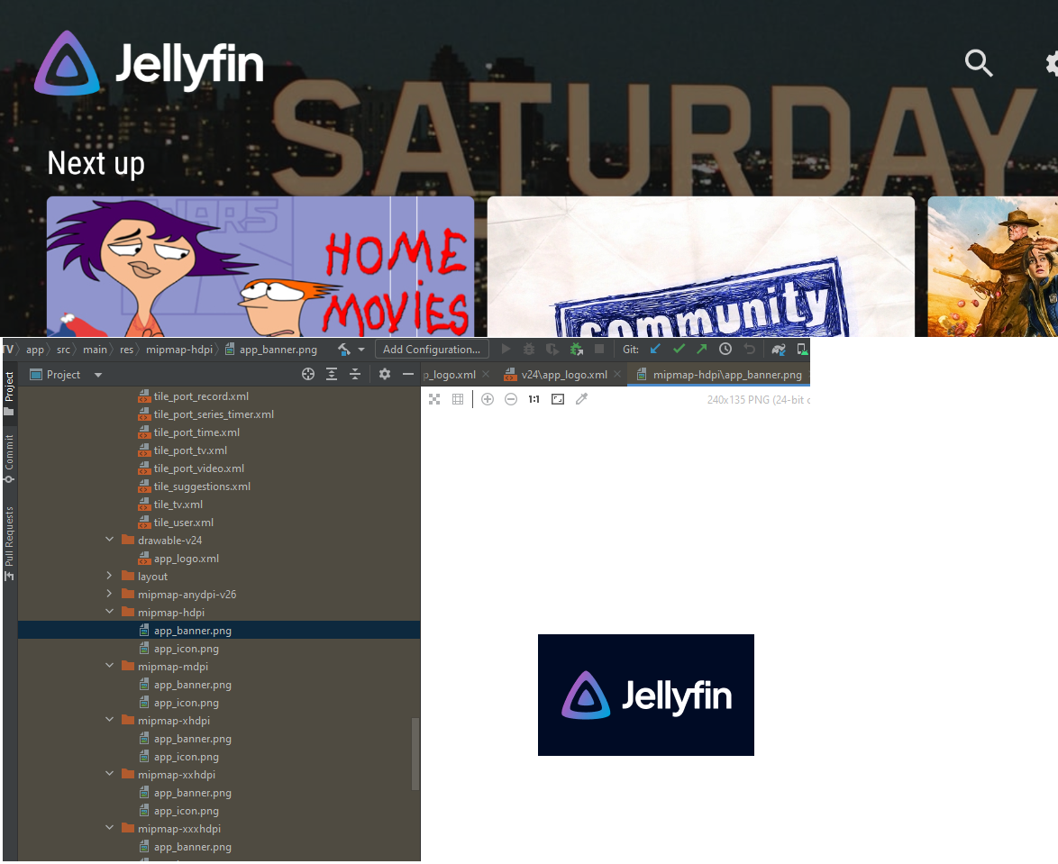Toggle the chessboard transparency background
This screenshot has height=864, width=1058.
[x=434, y=399]
